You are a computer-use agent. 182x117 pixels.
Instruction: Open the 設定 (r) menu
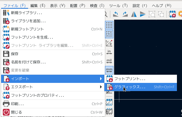pos(140,6)
